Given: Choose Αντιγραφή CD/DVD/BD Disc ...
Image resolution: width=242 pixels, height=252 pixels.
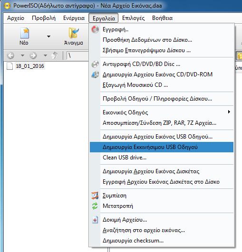Looking at the screenshot, I should [162, 64].
